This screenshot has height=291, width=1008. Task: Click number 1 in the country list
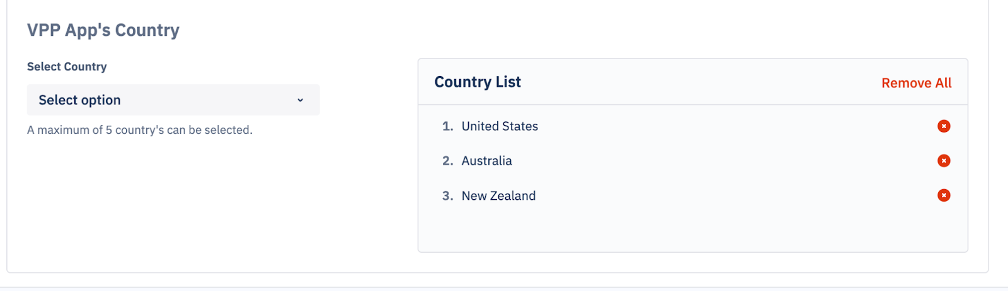(x=447, y=126)
